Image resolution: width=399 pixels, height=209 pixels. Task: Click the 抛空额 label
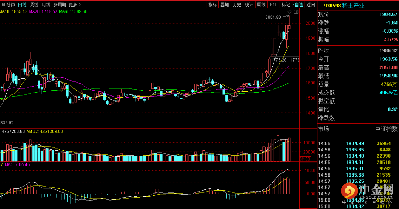point(326,101)
